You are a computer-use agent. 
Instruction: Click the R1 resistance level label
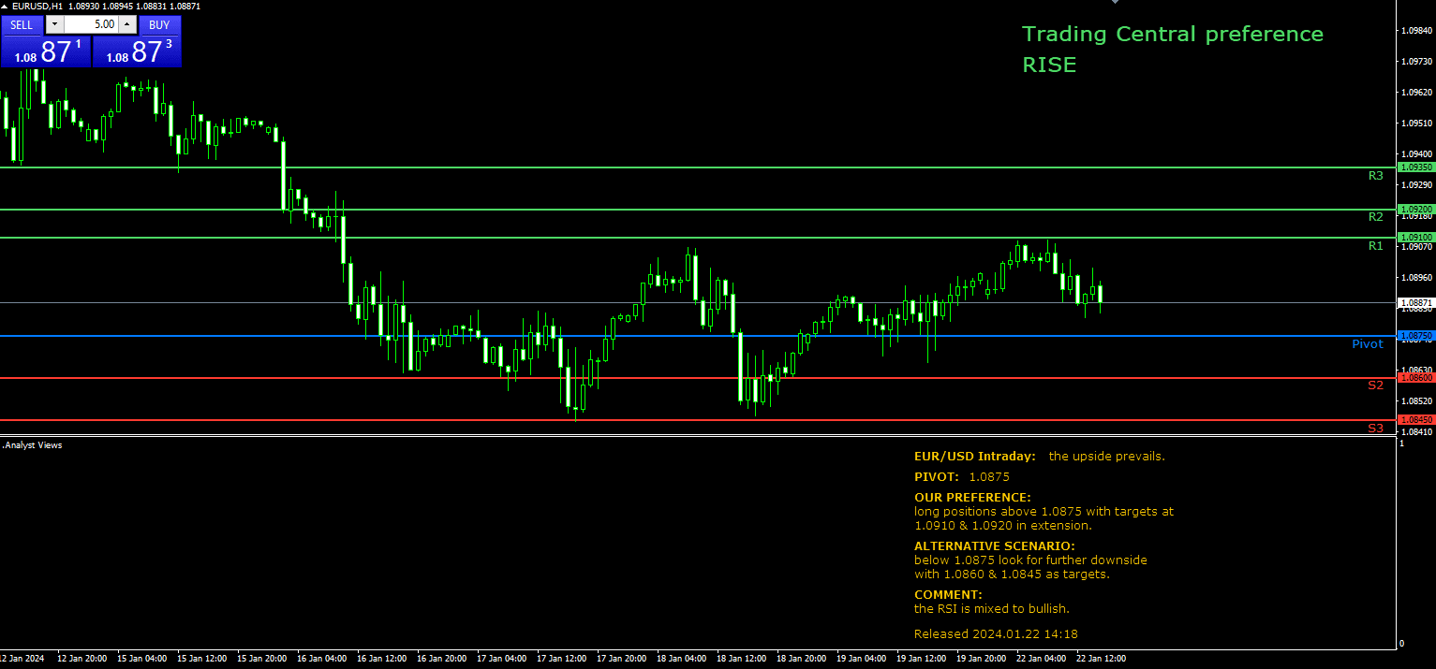point(1375,245)
